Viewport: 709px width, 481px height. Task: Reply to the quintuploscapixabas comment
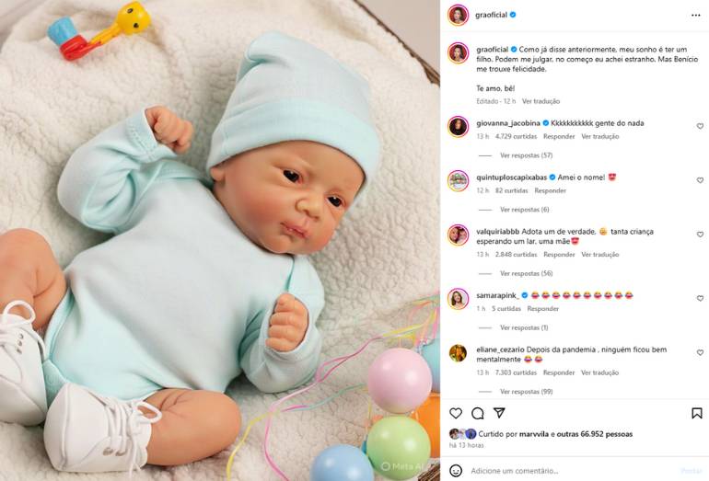point(551,190)
